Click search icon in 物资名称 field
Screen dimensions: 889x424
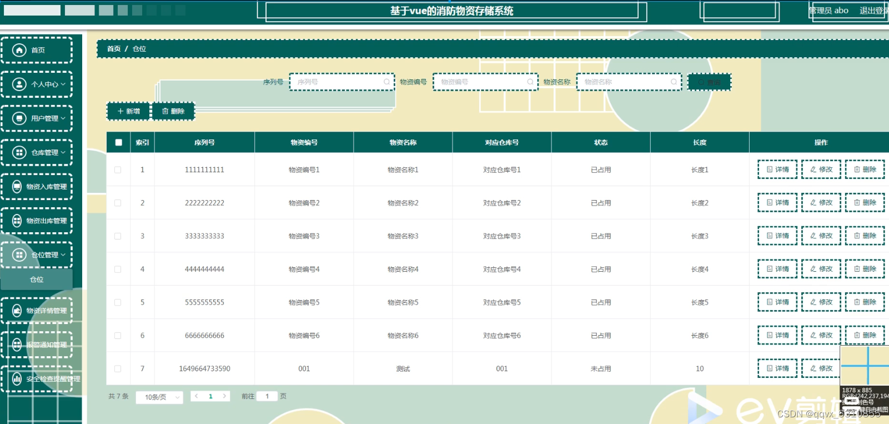click(674, 82)
